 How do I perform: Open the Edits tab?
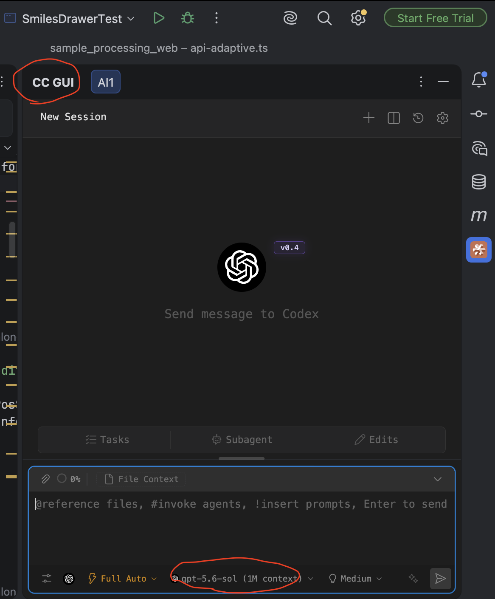coord(377,440)
